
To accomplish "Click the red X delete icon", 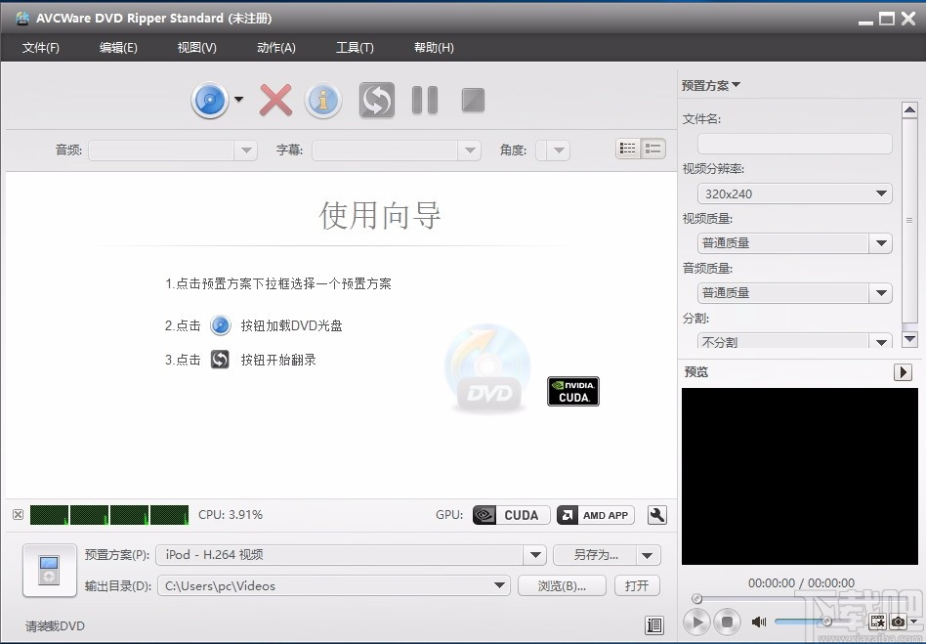I will tap(274, 99).
